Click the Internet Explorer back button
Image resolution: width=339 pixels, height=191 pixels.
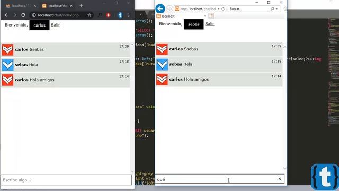coord(160,8)
